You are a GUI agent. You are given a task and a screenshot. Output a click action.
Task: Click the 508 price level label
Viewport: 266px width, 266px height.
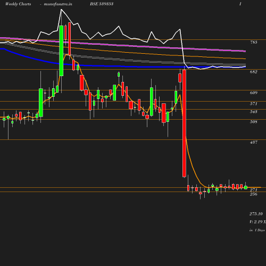(254, 122)
